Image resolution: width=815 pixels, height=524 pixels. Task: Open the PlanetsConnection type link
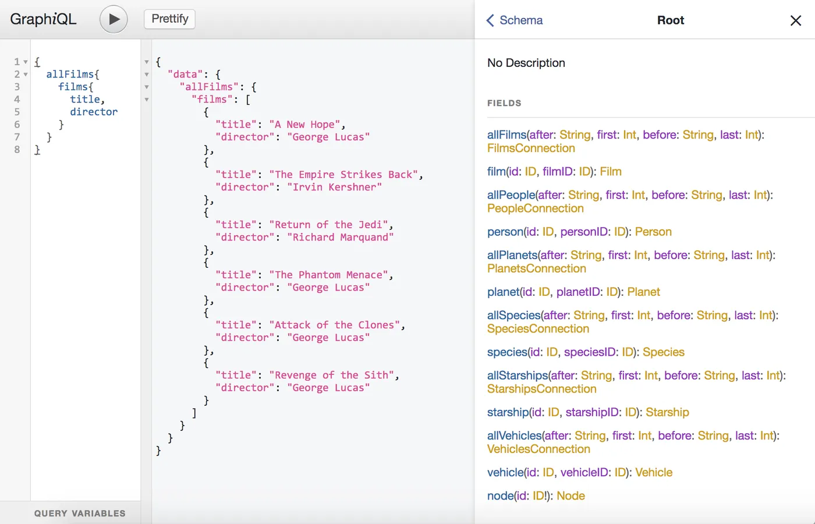537,268
